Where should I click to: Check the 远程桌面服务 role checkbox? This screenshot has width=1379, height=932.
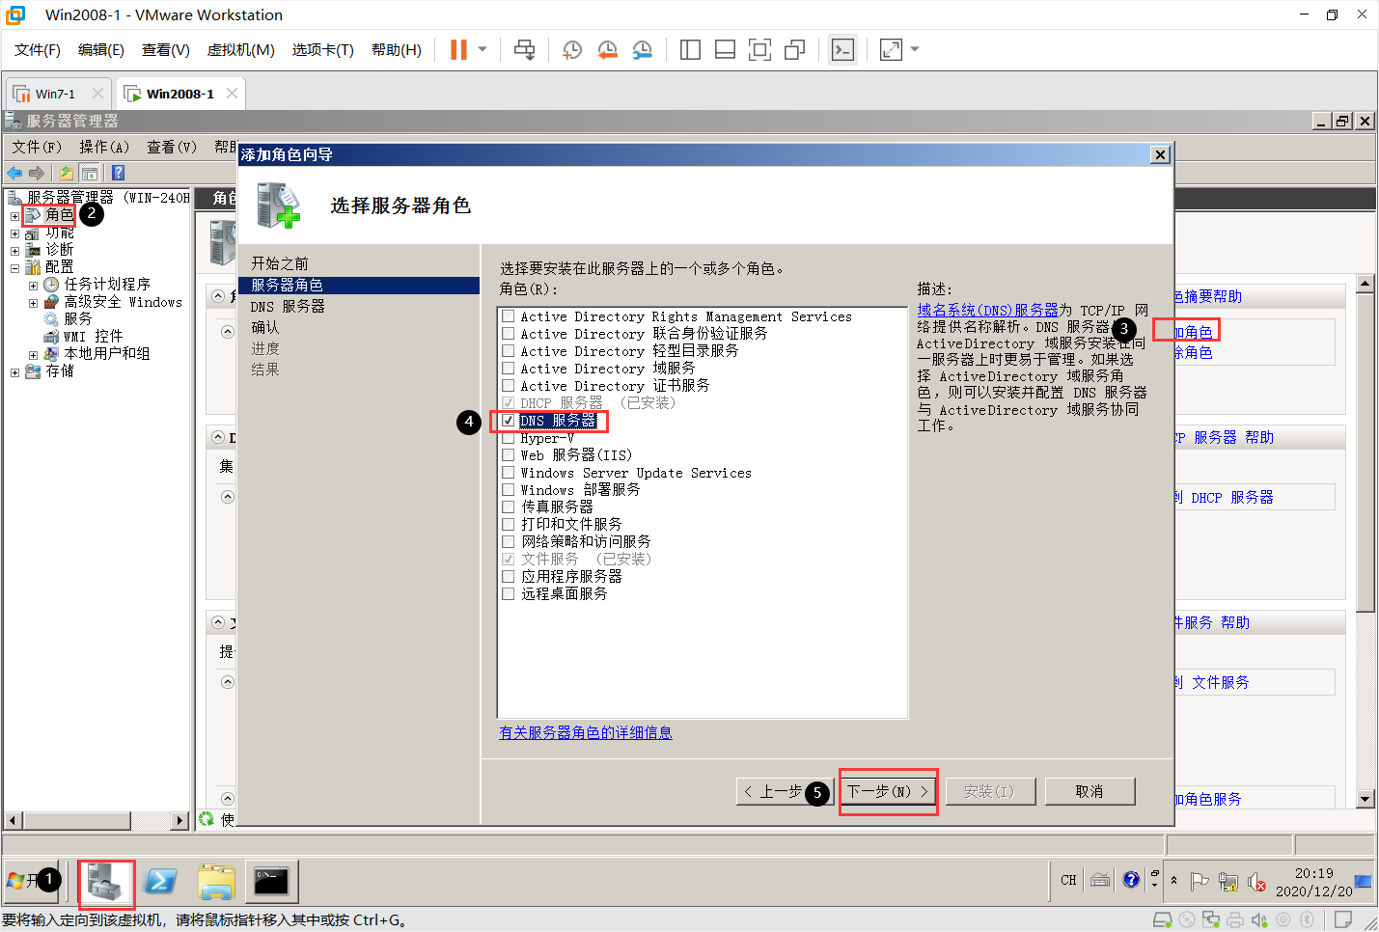(509, 593)
